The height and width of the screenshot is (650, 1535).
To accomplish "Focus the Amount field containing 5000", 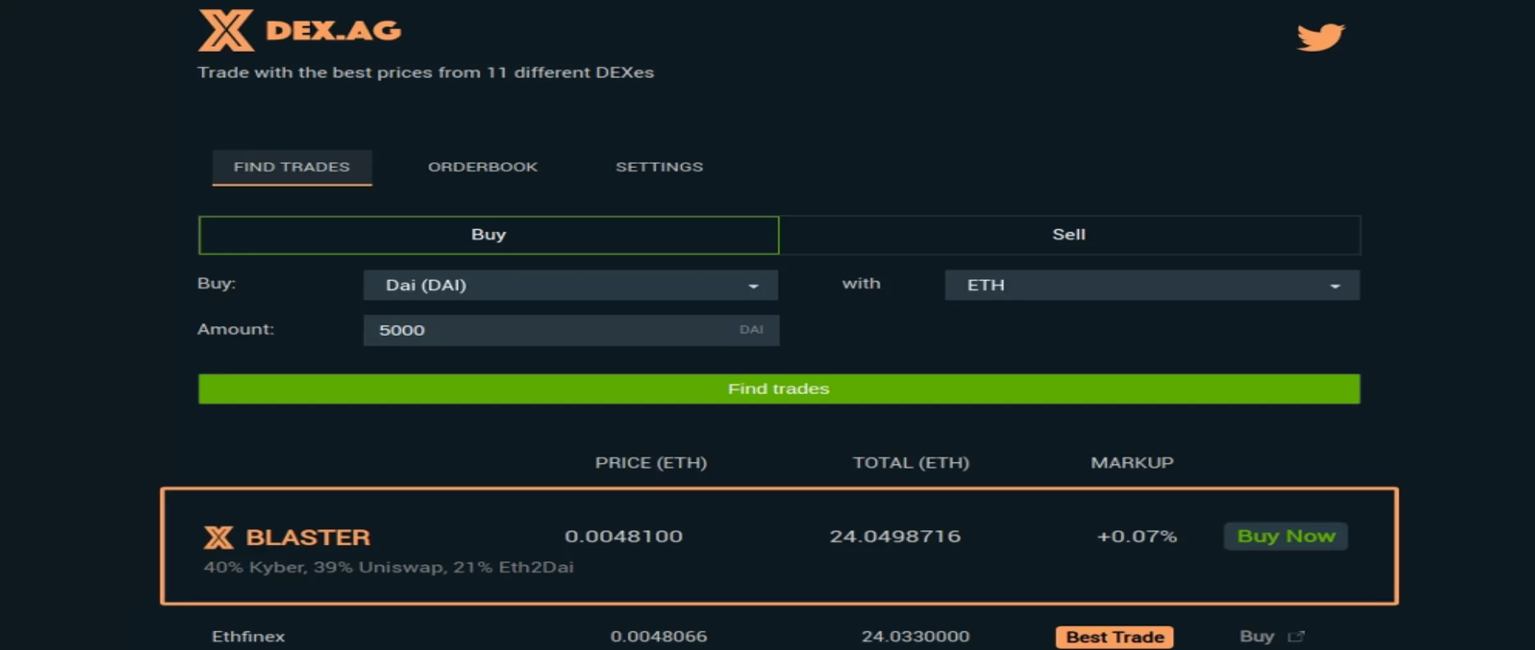I will [x=571, y=330].
